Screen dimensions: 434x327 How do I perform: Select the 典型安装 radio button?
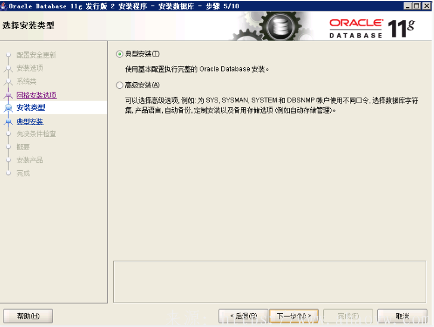120,54
